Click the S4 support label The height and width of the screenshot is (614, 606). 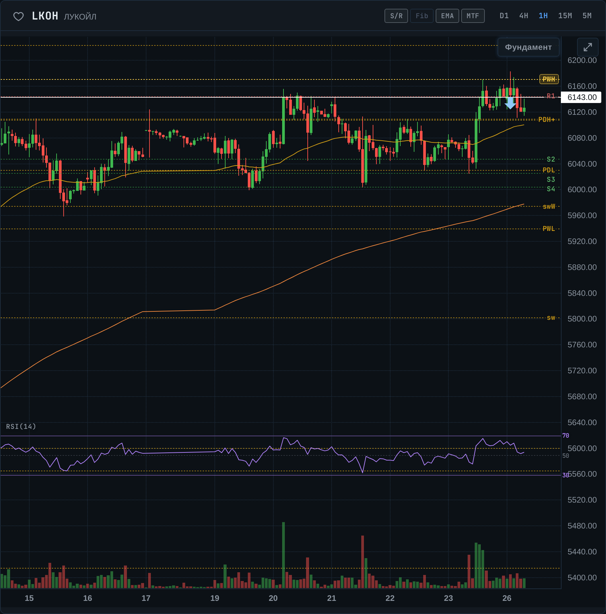pos(551,189)
